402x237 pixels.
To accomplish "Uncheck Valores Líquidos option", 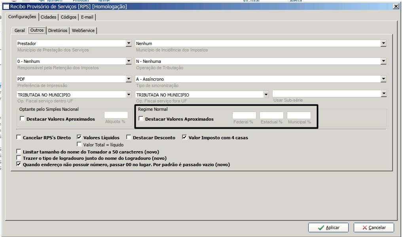I will [79, 138].
